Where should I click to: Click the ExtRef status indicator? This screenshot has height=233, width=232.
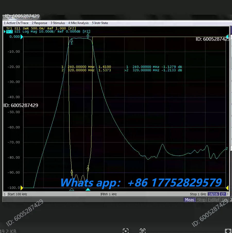tap(213, 200)
